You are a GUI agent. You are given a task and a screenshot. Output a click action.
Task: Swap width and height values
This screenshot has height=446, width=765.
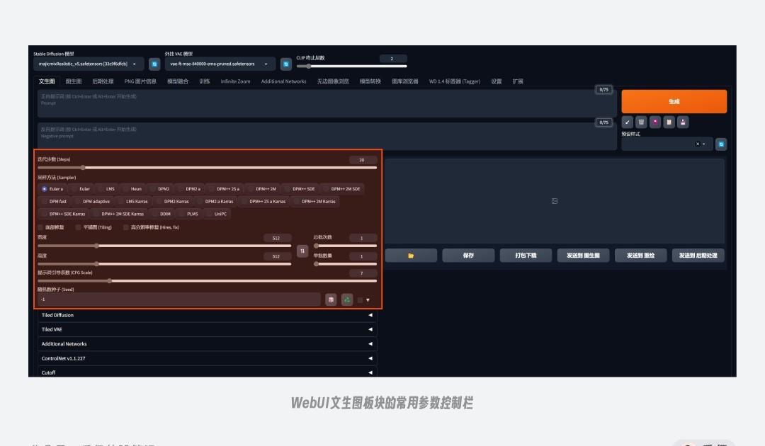pos(302,251)
